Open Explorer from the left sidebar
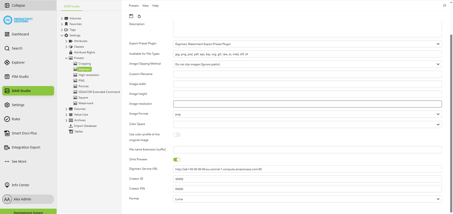The height and width of the screenshot is (214, 453). tap(18, 63)
